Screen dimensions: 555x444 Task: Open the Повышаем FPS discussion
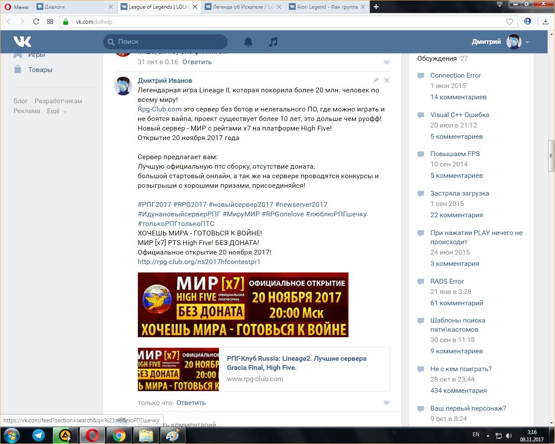coord(455,154)
